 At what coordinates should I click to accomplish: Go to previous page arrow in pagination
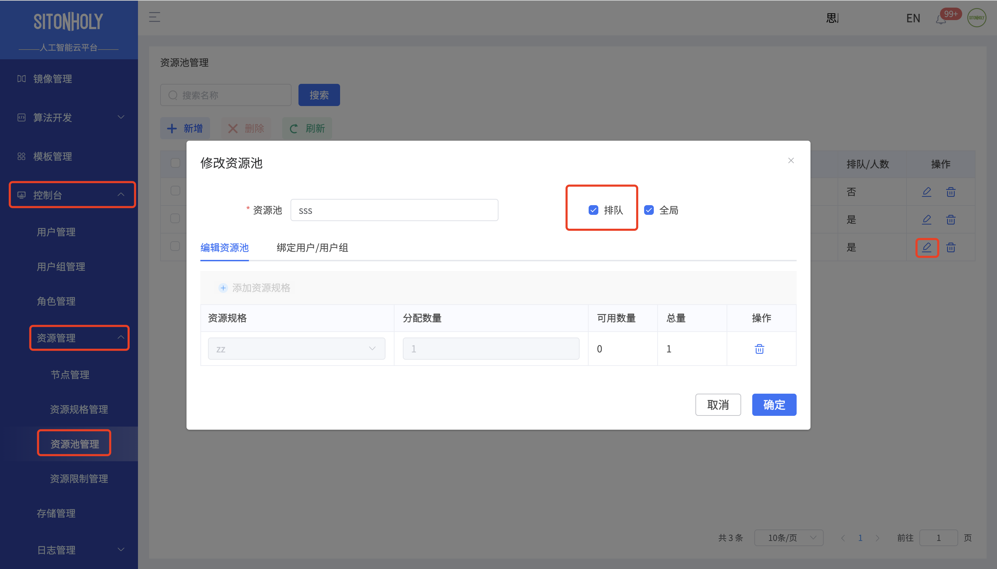[843, 538]
